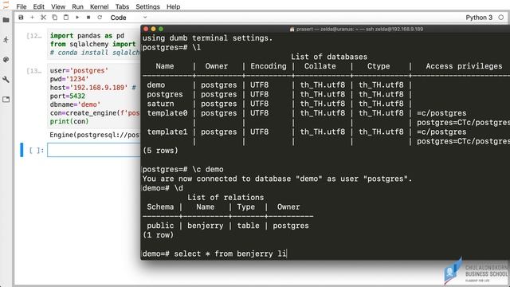Restart the kernel with the circular arrow icon
This screenshot has width=510, height=287.
click(x=100, y=18)
